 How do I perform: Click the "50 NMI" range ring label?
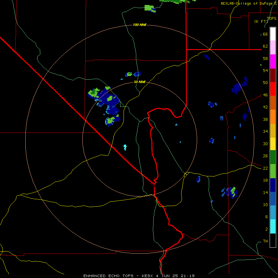tap(140, 82)
